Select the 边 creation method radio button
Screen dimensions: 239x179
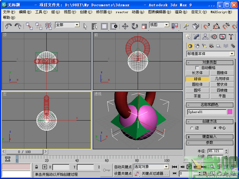(x=192, y=128)
